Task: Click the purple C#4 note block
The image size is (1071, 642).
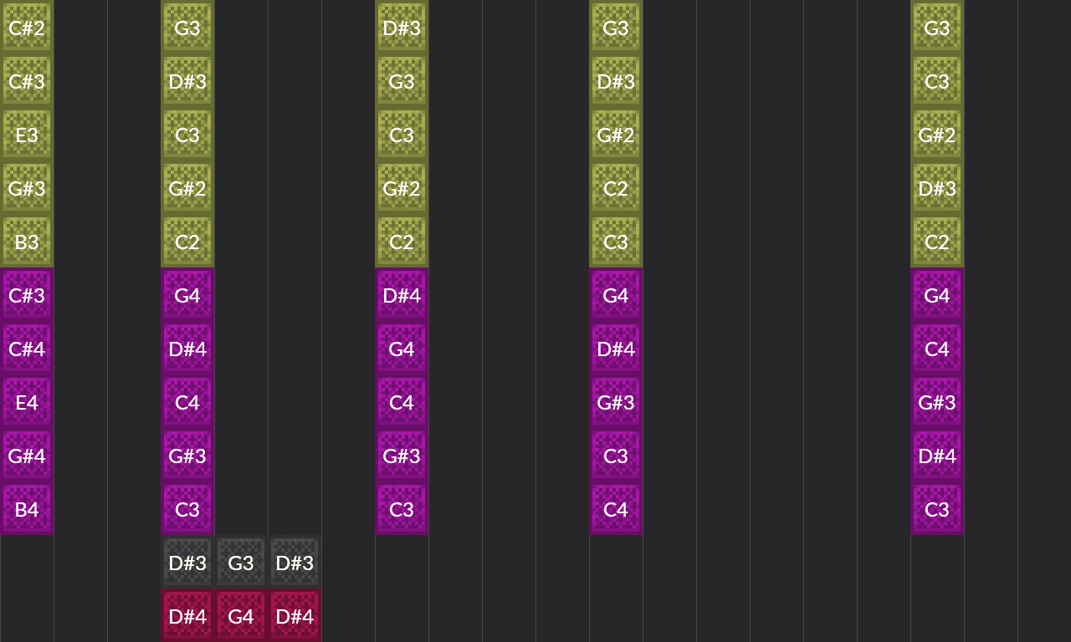Action: point(27,349)
